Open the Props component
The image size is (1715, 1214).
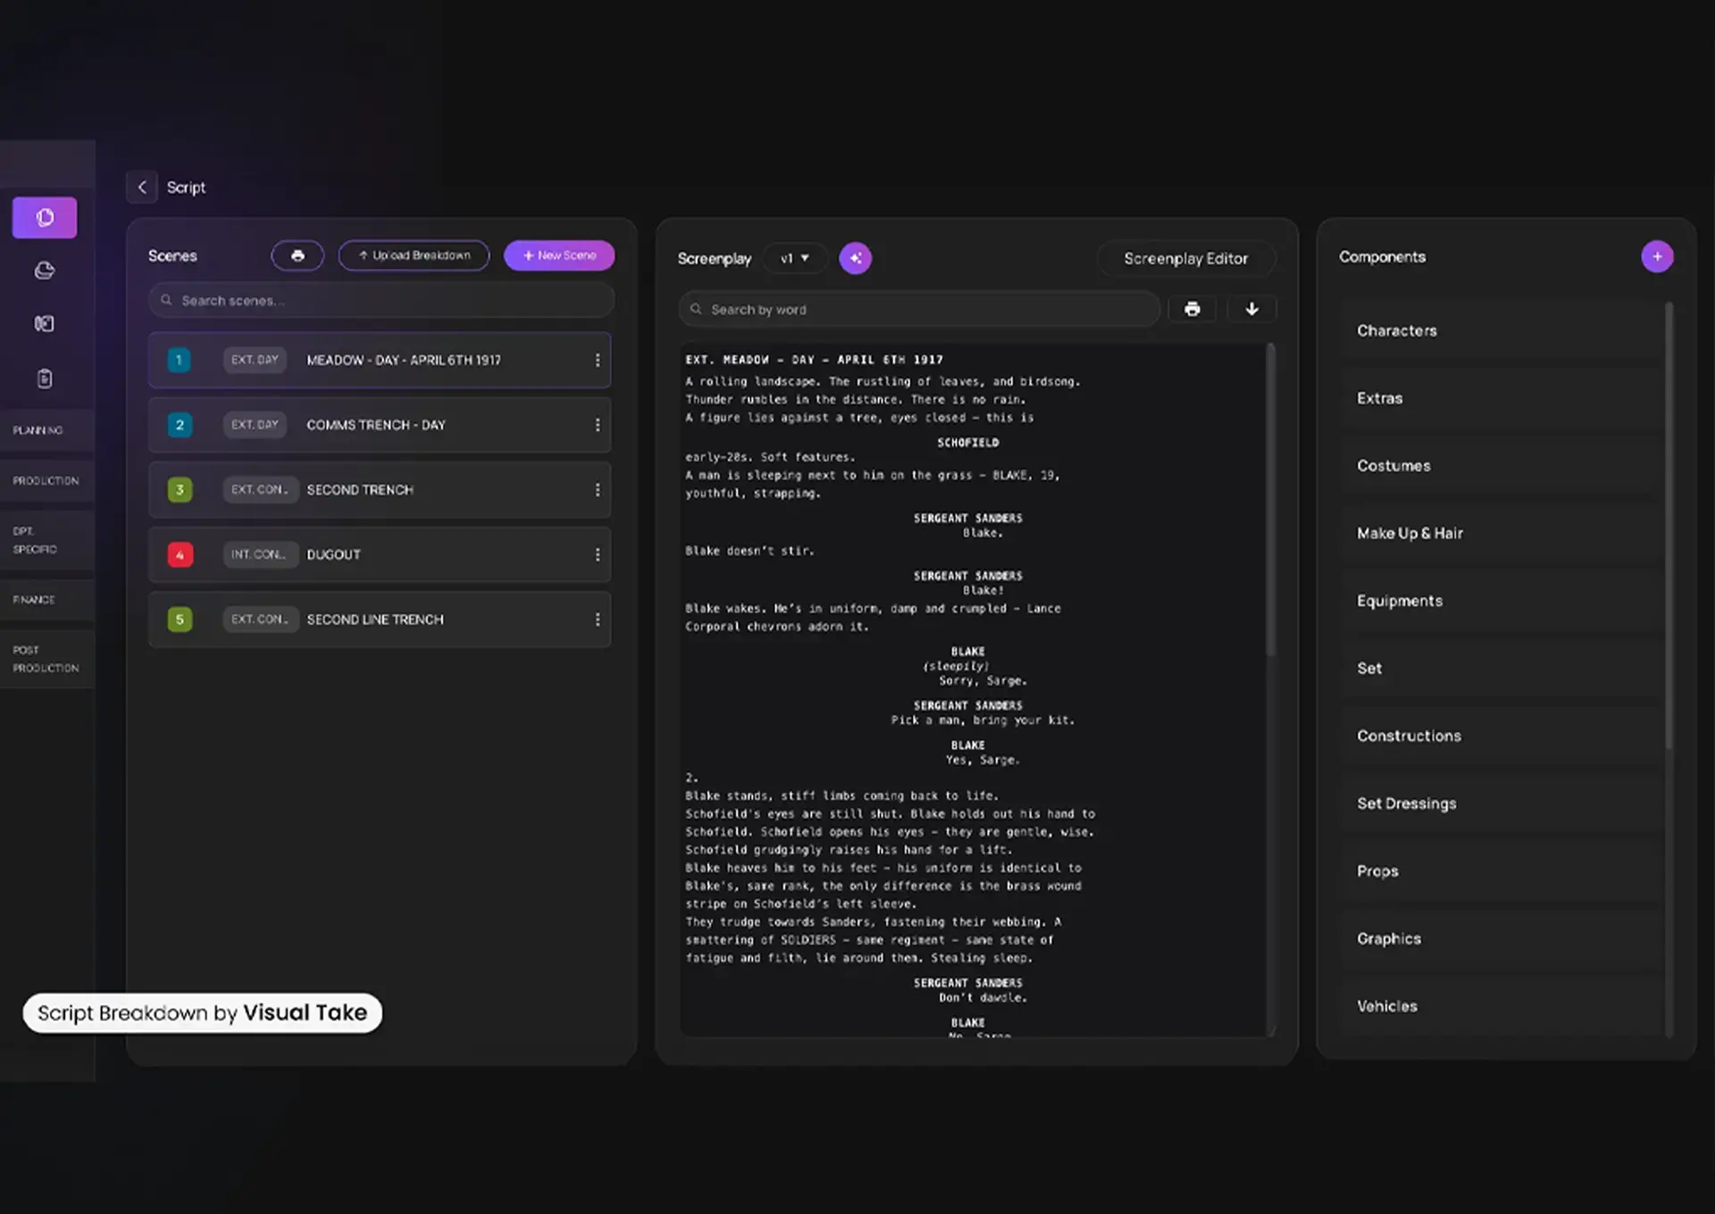[1500, 871]
